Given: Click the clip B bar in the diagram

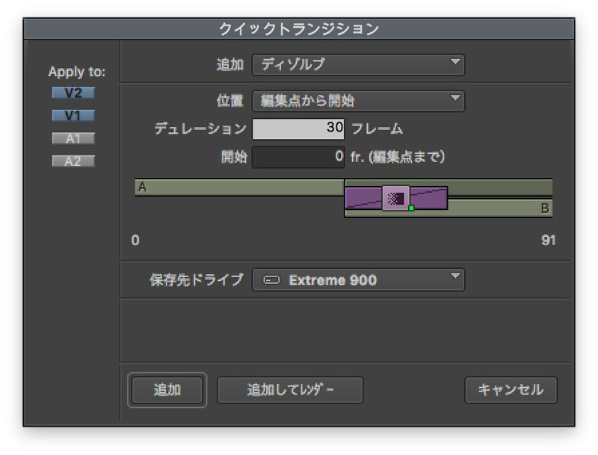Looking at the screenshot, I should [x=501, y=208].
